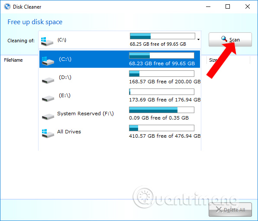Viewport: 258px width, 221px height.
Task: Select System Reserved (F:\) drive
Action: point(119,114)
